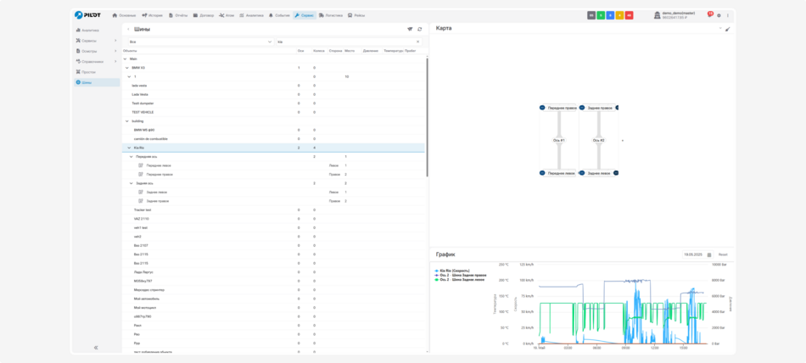Sort by the Давление column header
The height and width of the screenshot is (363, 806).
[x=370, y=51]
